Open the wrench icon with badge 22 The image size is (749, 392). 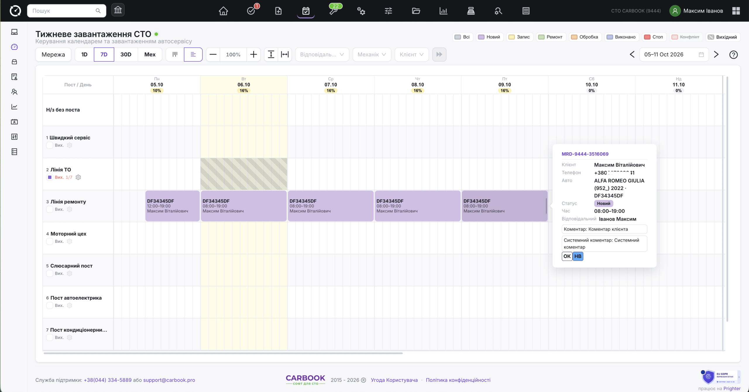pos(334,10)
